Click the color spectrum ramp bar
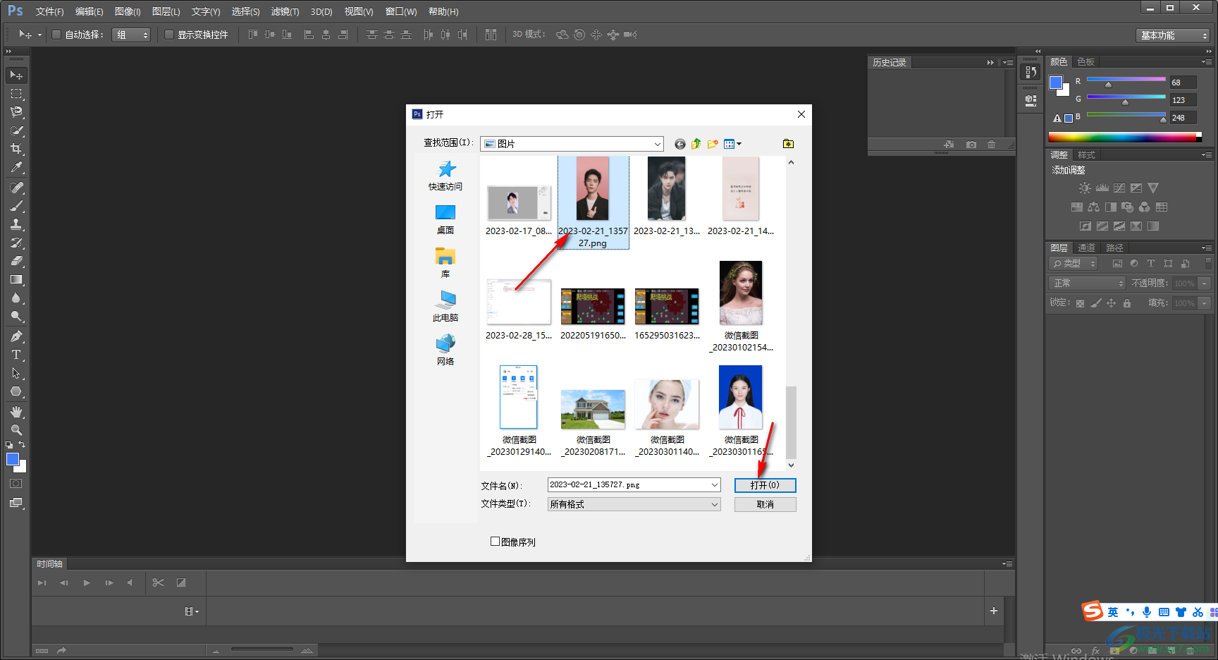 pyautogui.click(x=1124, y=137)
